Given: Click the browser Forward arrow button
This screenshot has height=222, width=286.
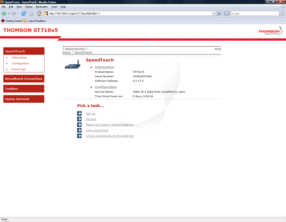Looking at the screenshot, I should (x=14, y=13).
